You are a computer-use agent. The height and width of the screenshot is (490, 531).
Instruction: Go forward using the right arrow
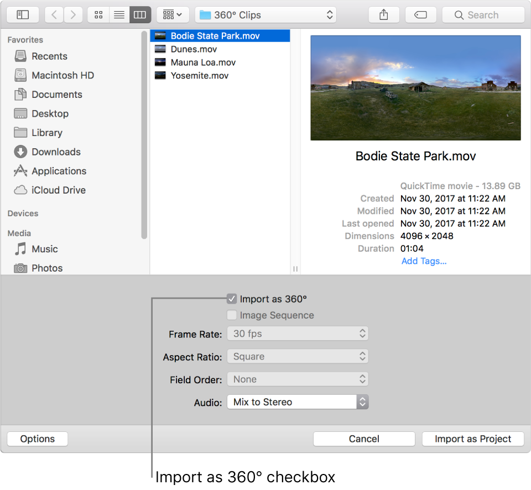coord(74,15)
